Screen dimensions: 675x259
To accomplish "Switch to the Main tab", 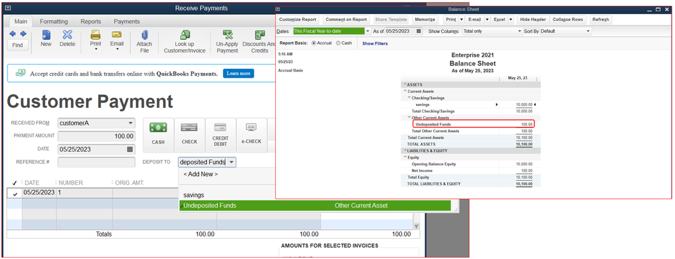I will [21, 22].
